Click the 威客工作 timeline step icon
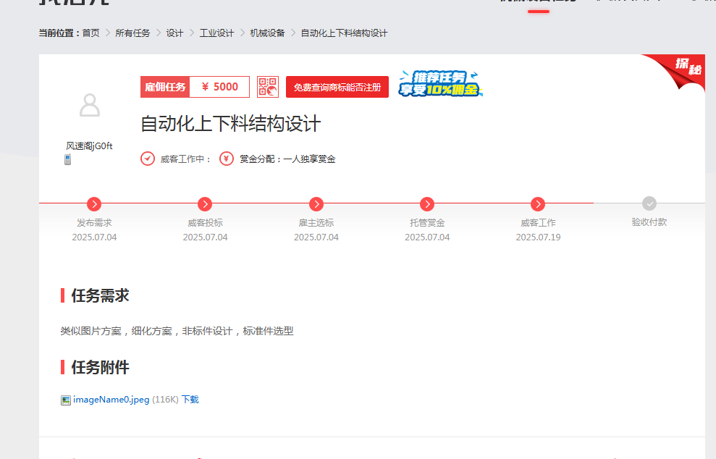Viewport: 716px width, 459px height. tap(538, 203)
